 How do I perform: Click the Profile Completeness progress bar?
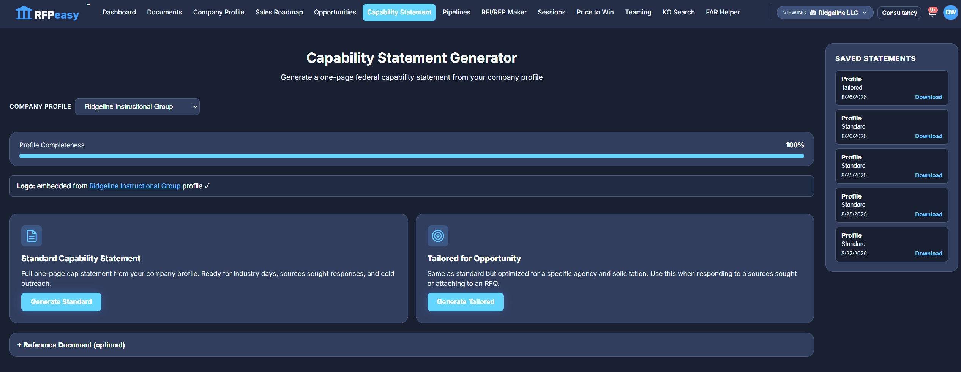(412, 156)
